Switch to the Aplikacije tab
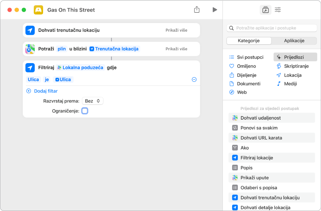This screenshot has width=321, height=211. tap(294, 41)
